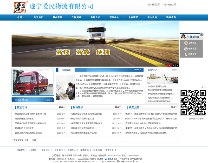Close the QR code floating box
The image size is (208, 163).
pyautogui.click(x=204, y=87)
